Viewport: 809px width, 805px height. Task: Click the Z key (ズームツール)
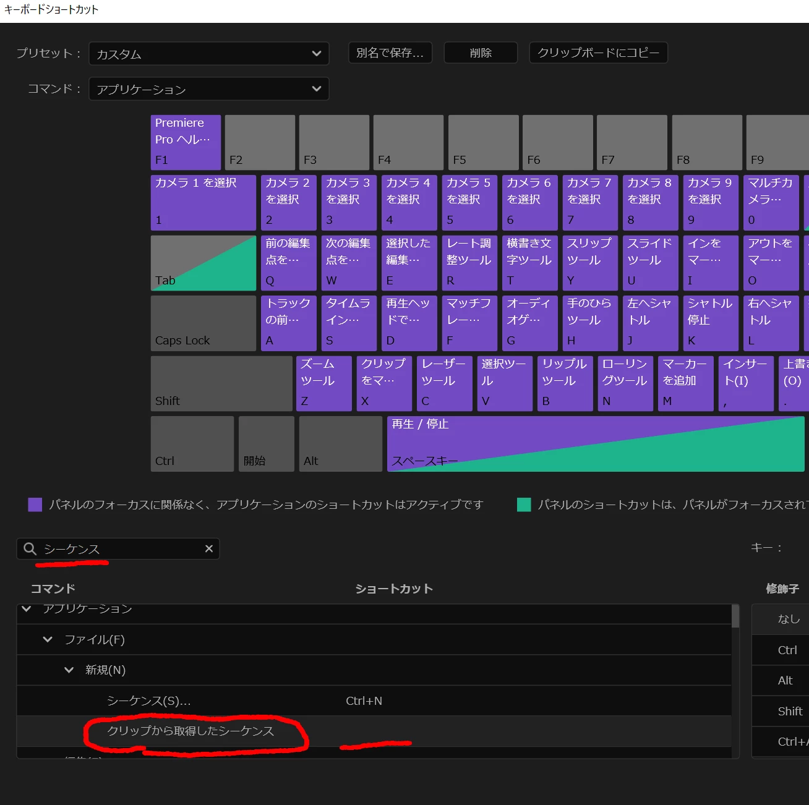pyautogui.click(x=324, y=383)
